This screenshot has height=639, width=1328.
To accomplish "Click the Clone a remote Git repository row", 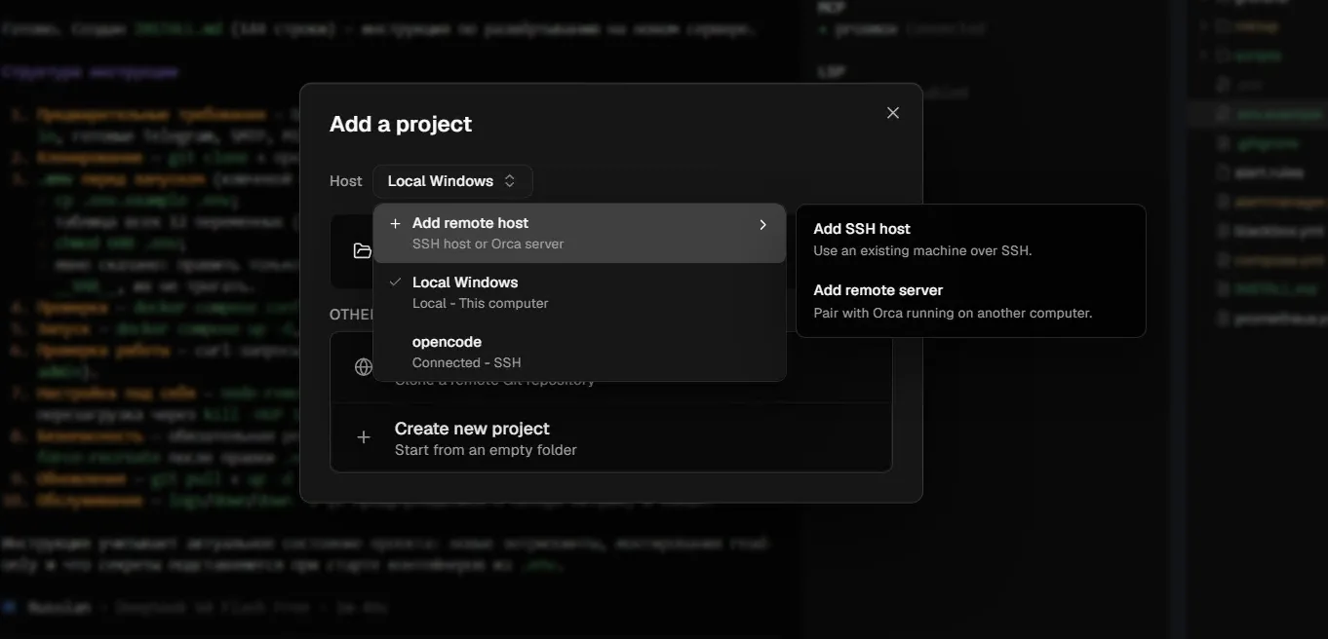I will tap(611, 367).
